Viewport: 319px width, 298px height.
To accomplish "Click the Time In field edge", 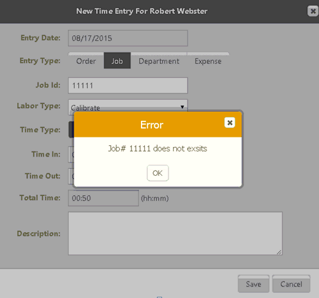I will [x=71, y=155].
